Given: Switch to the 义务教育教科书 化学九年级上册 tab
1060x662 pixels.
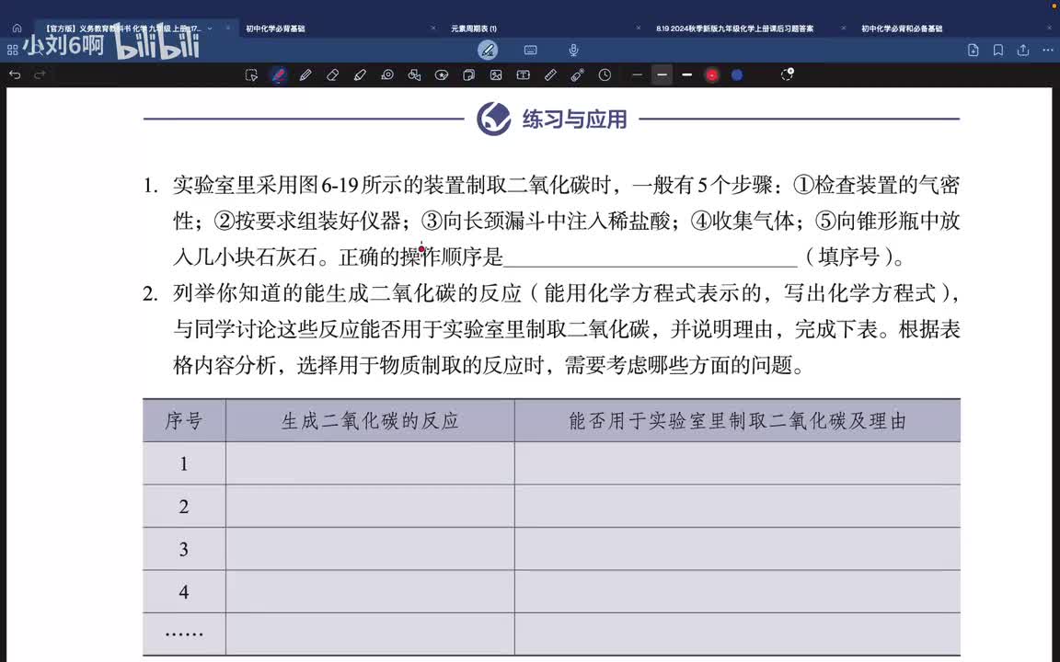Looking at the screenshot, I should point(123,29).
